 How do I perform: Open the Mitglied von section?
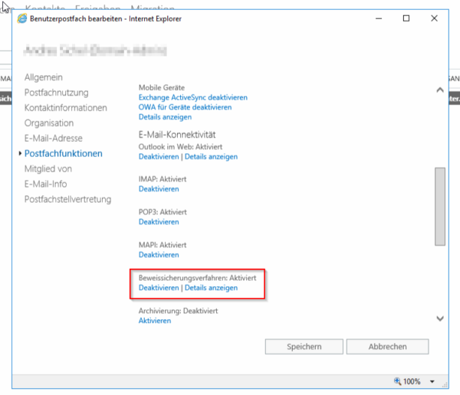click(48, 168)
